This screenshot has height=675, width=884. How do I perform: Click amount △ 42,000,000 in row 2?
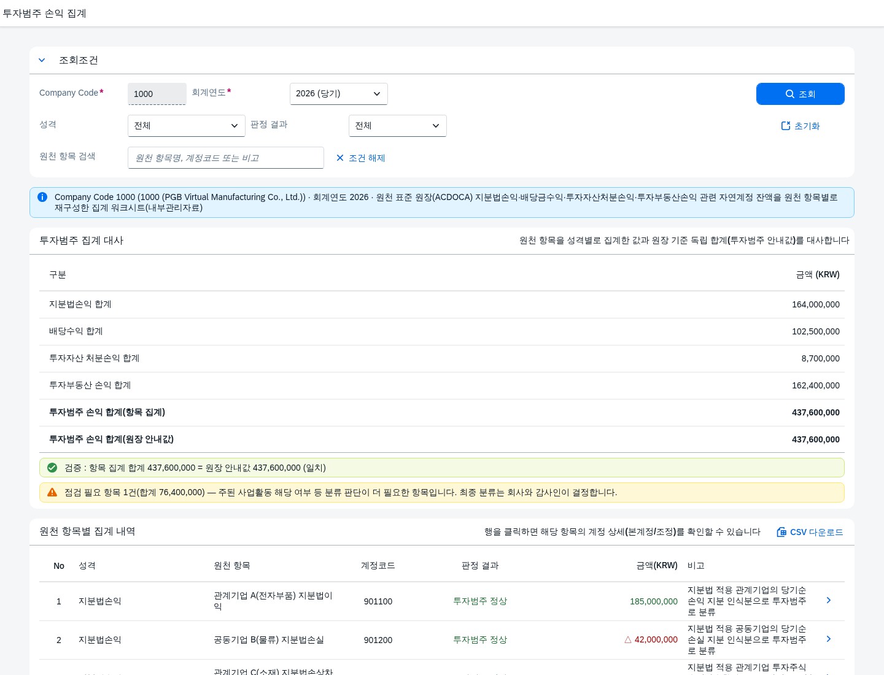651,639
